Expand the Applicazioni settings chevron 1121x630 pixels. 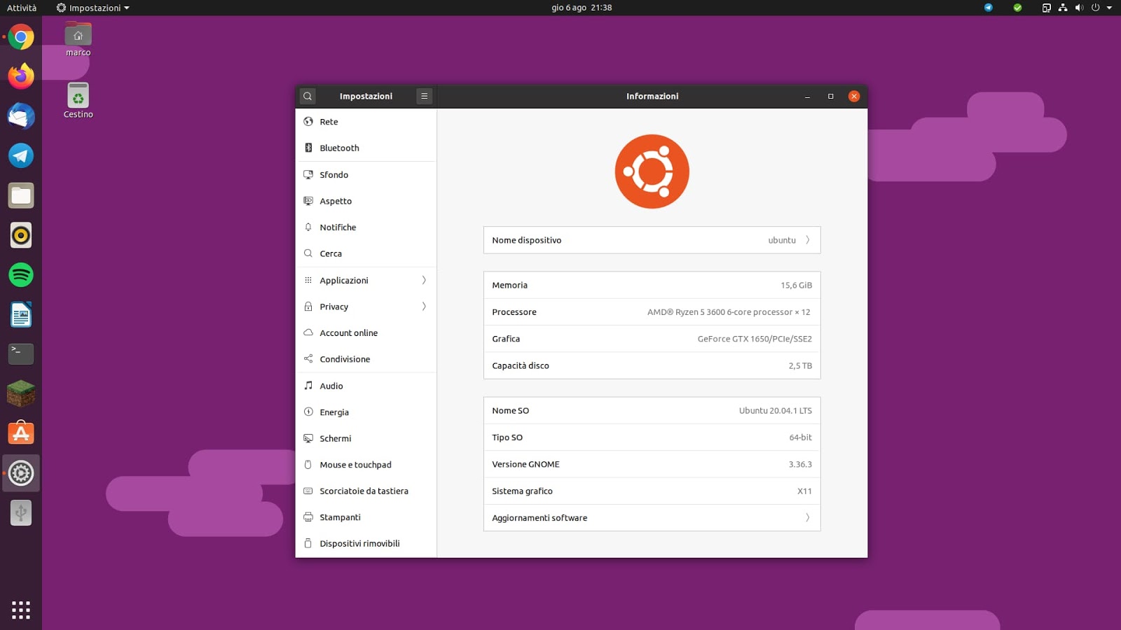tap(423, 280)
